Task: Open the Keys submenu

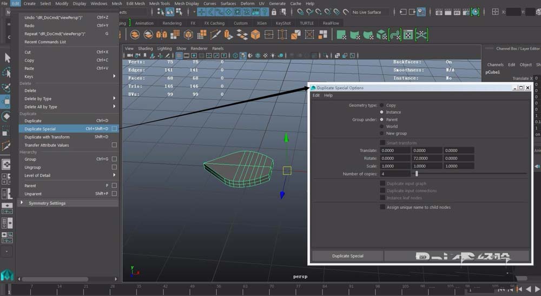Action: pyautogui.click(x=68, y=77)
